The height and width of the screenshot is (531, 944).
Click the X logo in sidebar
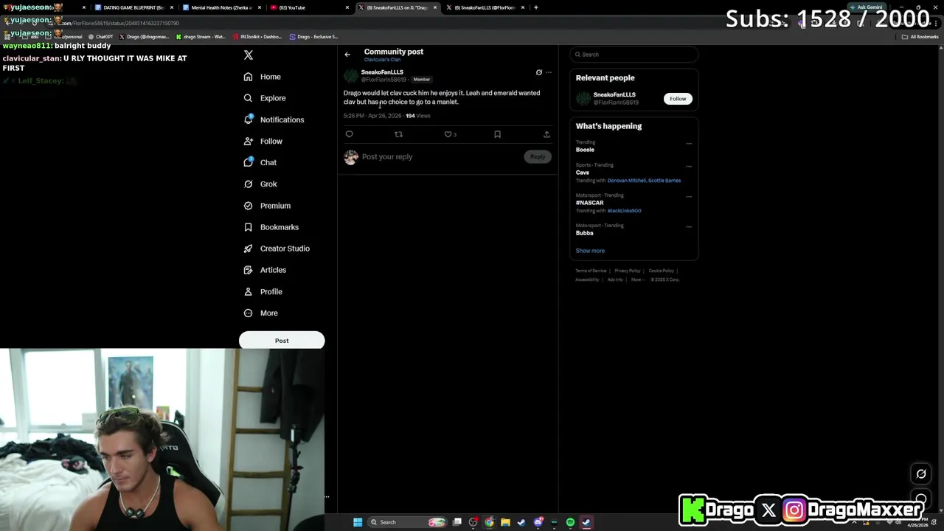[249, 55]
